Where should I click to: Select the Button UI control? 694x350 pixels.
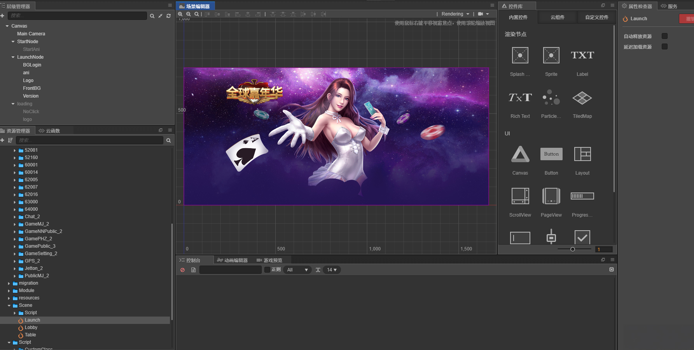point(551,154)
